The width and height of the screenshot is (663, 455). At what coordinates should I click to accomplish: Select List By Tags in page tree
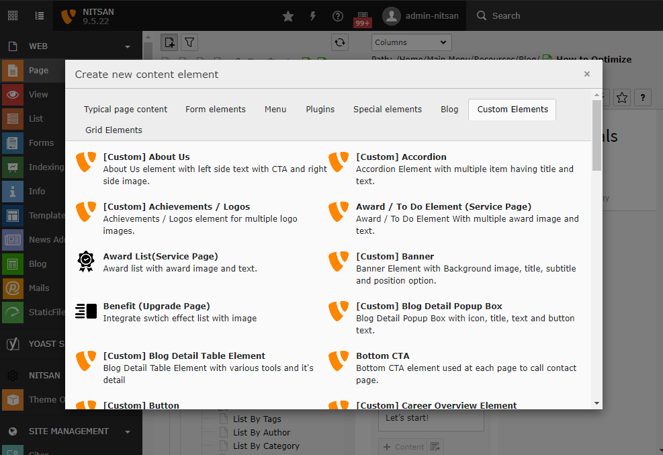(x=257, y=419)
